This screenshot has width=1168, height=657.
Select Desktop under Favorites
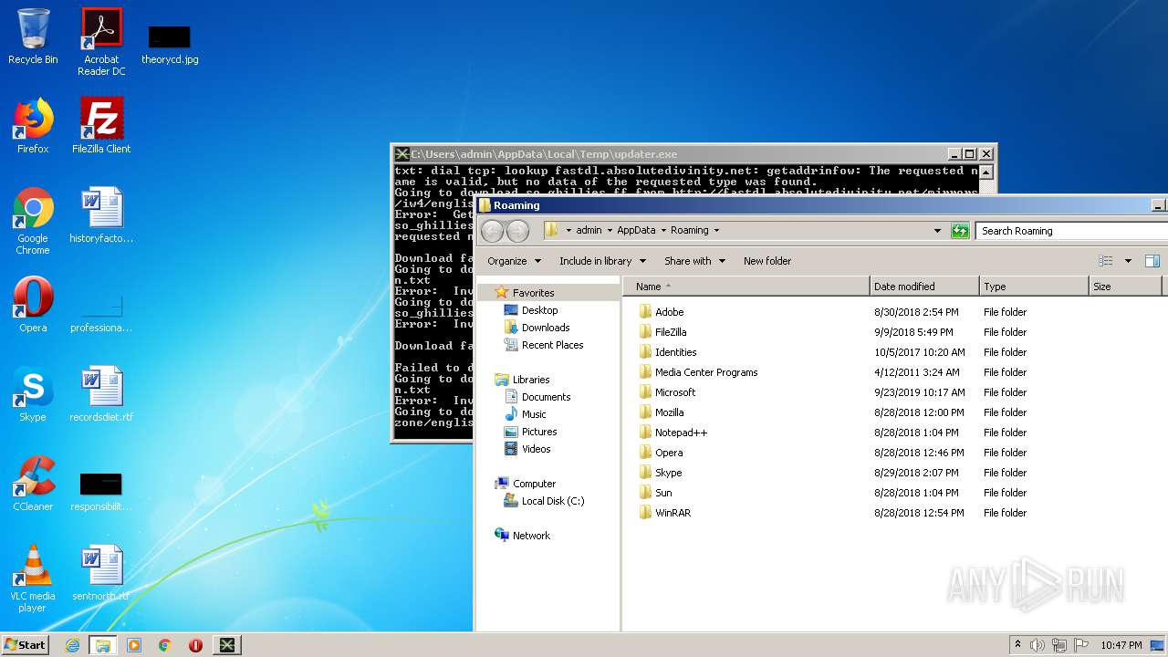pos(539,310)
